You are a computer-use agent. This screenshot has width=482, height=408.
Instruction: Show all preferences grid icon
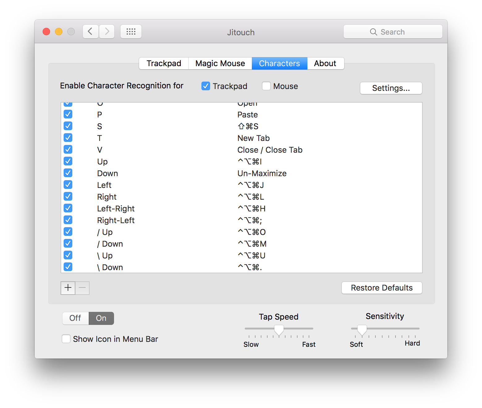point(131,32)
